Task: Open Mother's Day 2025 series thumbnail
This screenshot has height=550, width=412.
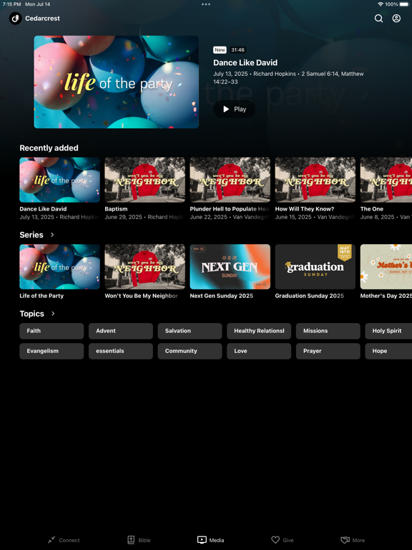Action: pyautogui.click(x=386, y=266)
